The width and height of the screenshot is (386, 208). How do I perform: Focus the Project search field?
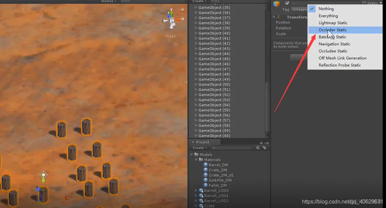coord(232,148)
